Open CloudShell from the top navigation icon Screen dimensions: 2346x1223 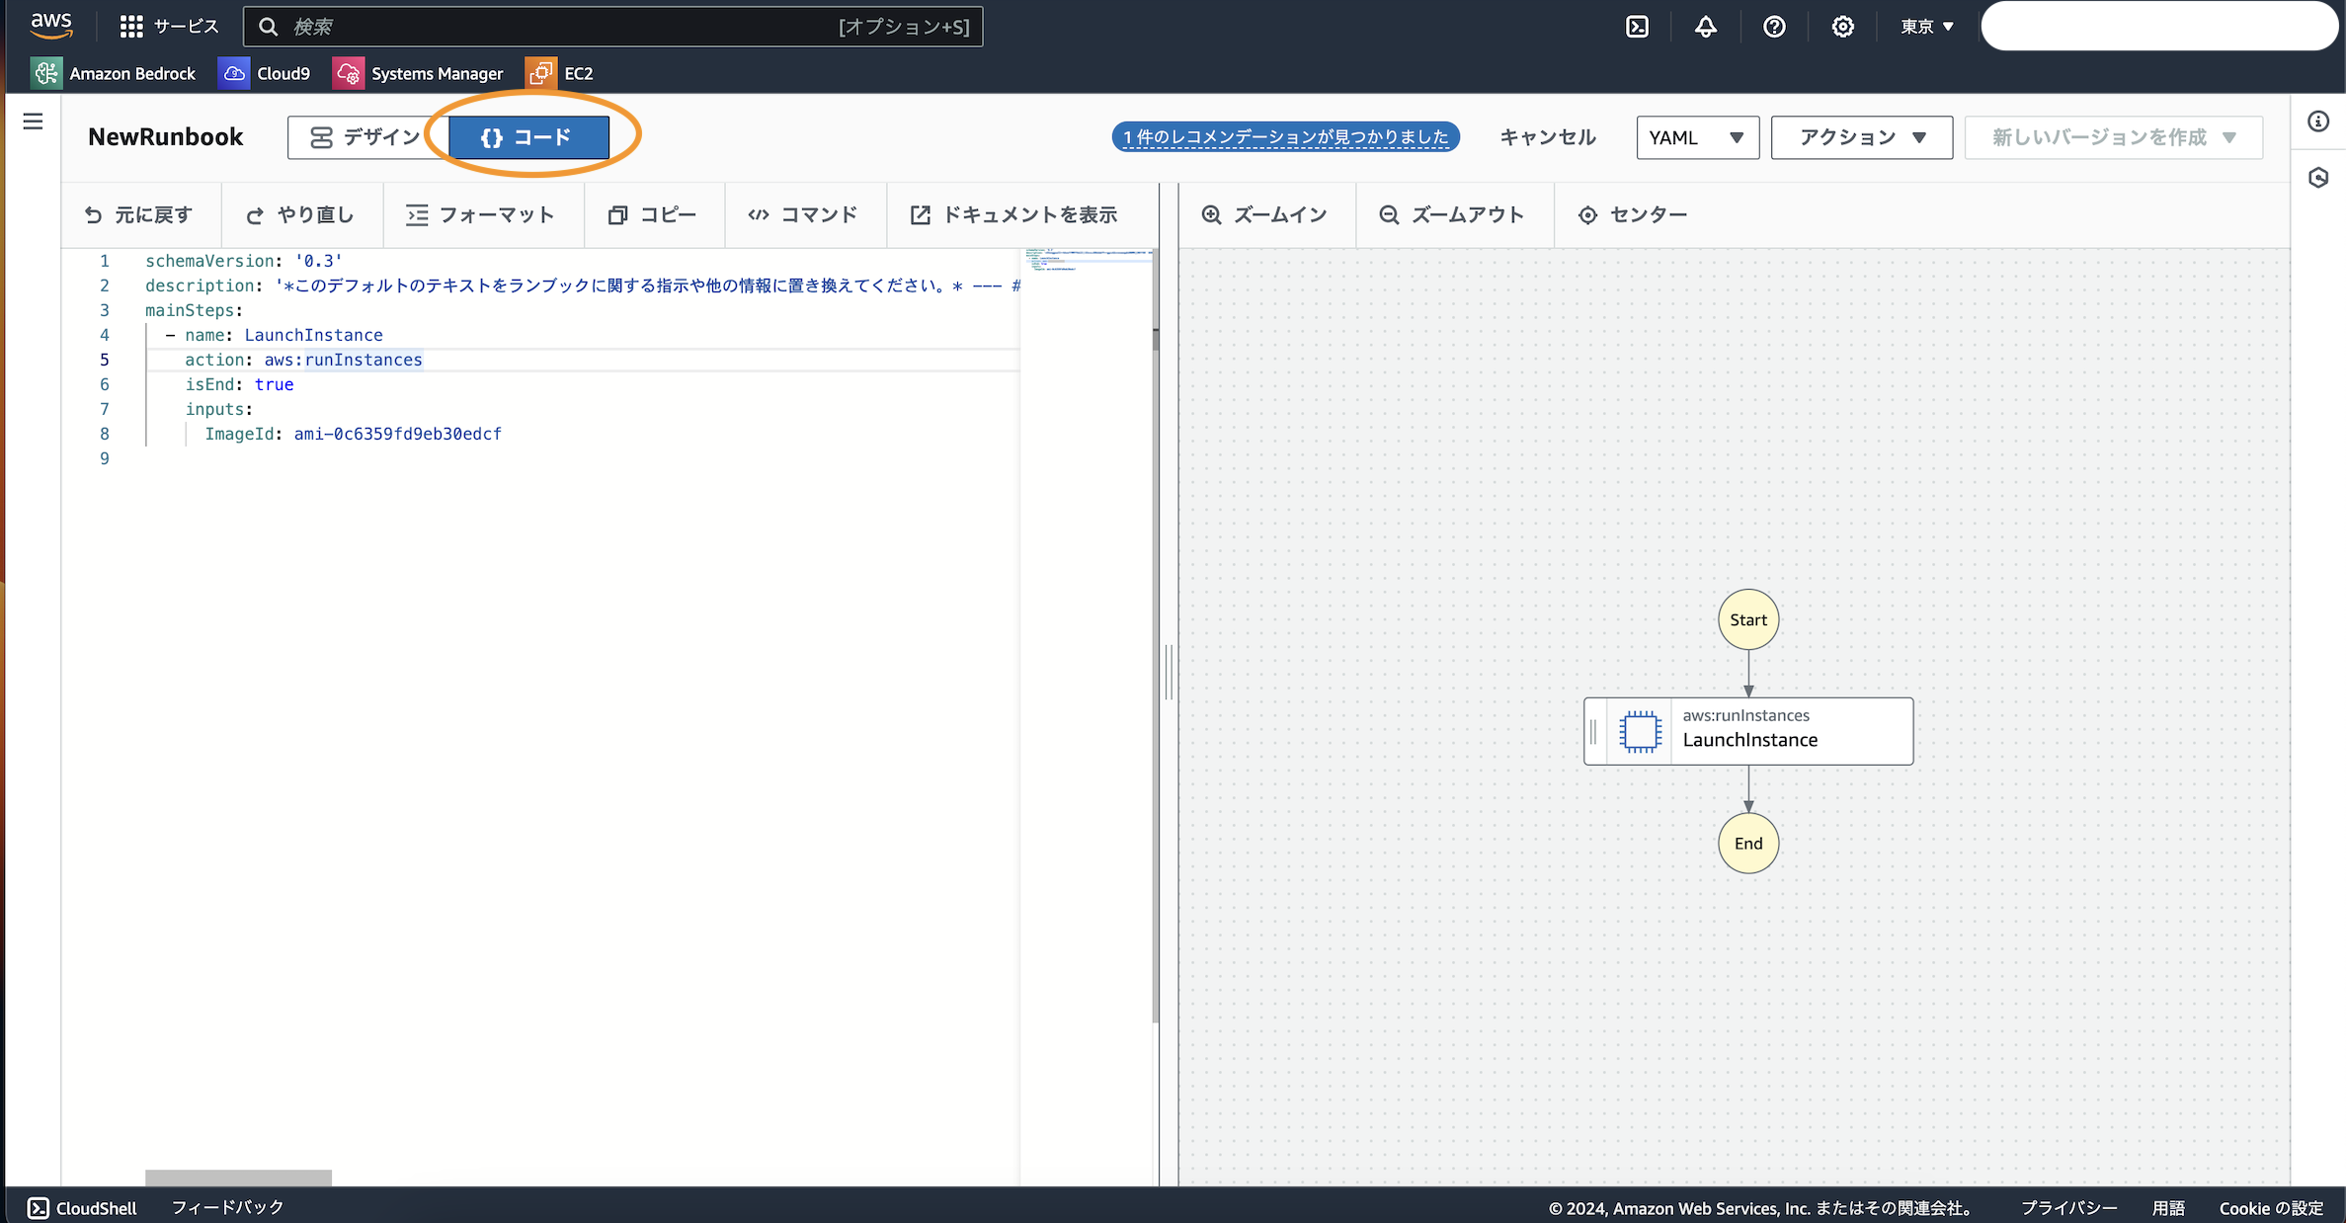pyautogui.click(x=1637, y=27)
